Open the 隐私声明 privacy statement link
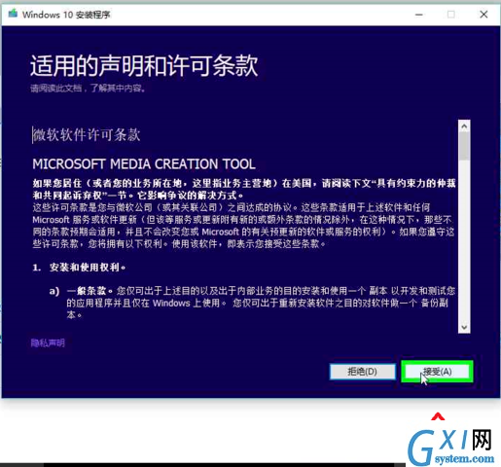 (x=48, y=342)
